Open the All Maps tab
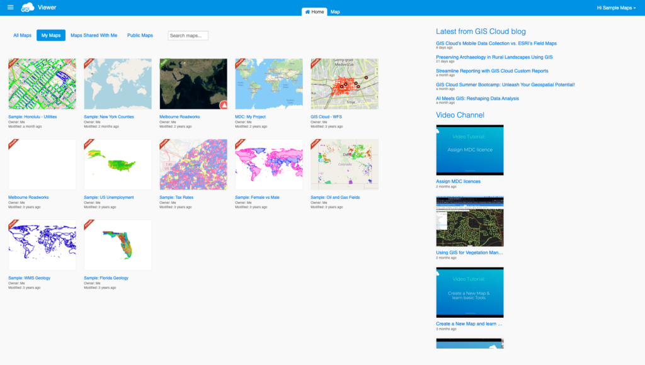Viewport: 645px width, 365px height. (22, 35)
